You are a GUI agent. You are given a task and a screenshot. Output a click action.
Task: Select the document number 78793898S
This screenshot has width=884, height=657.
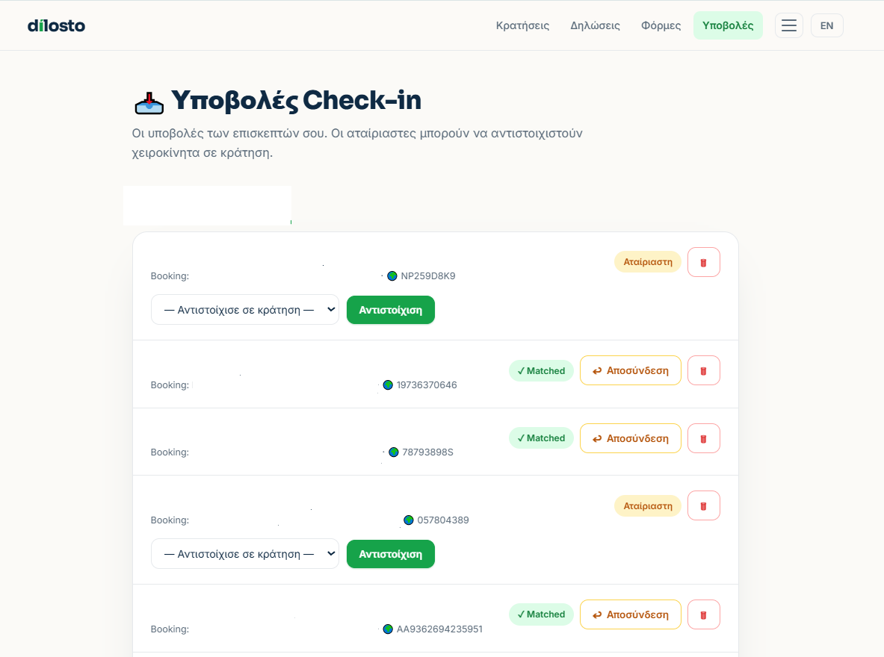click(x=428, y=452)
